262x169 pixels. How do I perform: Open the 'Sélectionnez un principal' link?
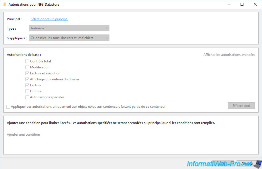[49, 19]
